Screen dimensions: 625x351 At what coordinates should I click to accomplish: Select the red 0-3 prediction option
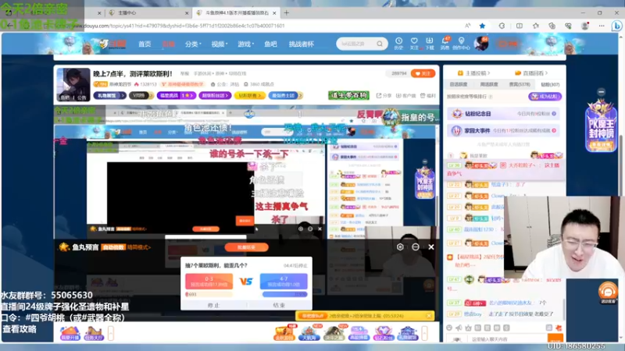pyautogui.click(x=209, y=282)
